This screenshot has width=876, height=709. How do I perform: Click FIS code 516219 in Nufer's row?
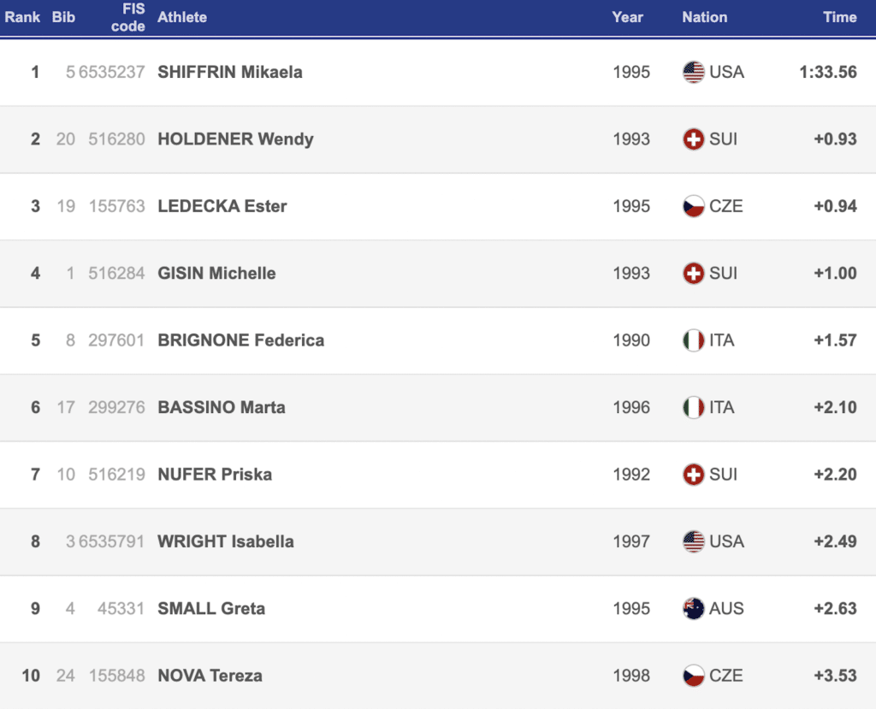pos(116,474)
